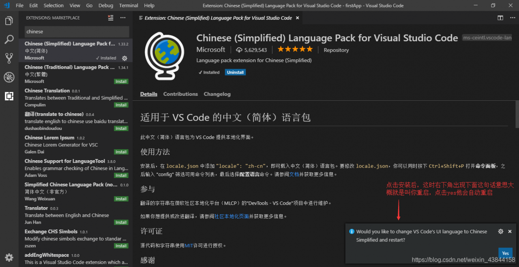519x267 pixels.
Task: Click the Installed status label in header
Action: (209, 72)
